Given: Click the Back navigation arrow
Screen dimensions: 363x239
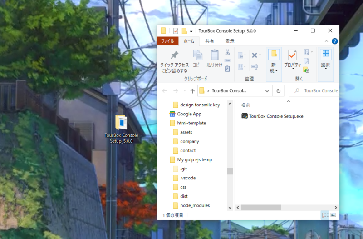Looking at the screenshot, I should click(165, 91).
